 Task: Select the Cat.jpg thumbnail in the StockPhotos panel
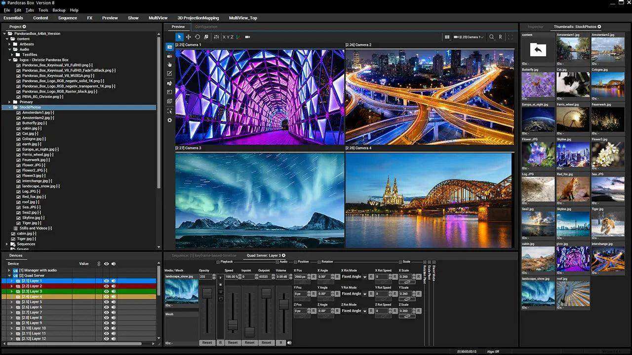(x=573, y=84)
